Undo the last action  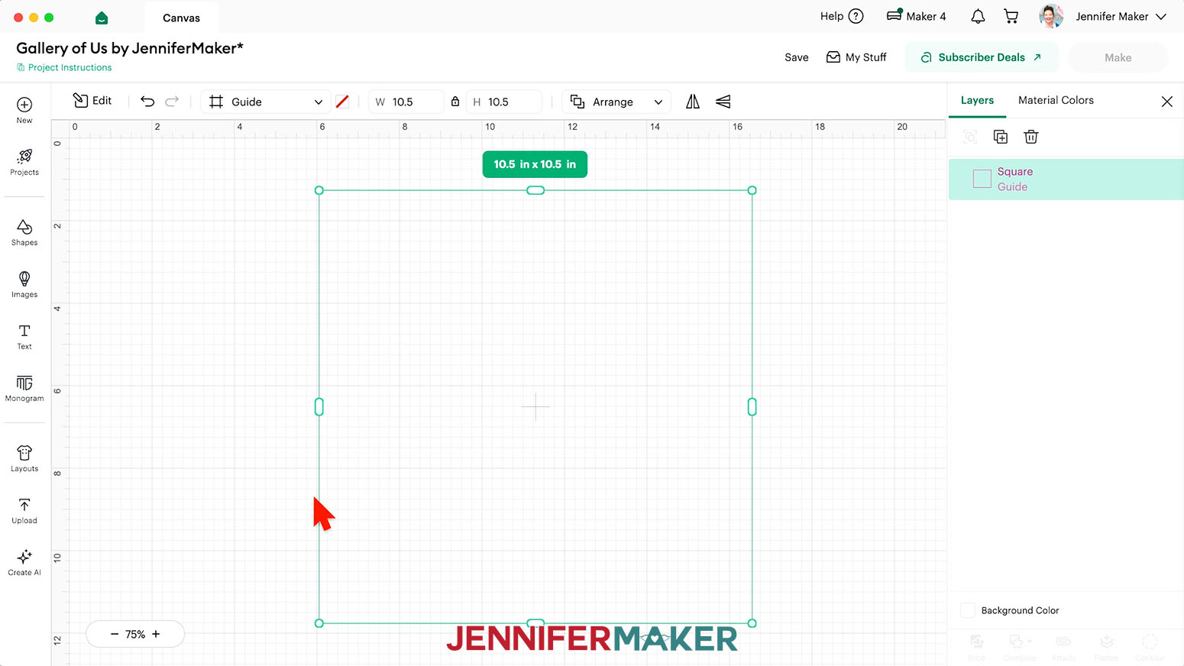pyautogui.click(x=147, y=102)
